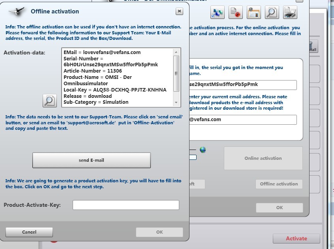Screen dimensions: 334x249
Task: Click the Activation-data scrollbar down arrow
Action: (x=176, y=103)
